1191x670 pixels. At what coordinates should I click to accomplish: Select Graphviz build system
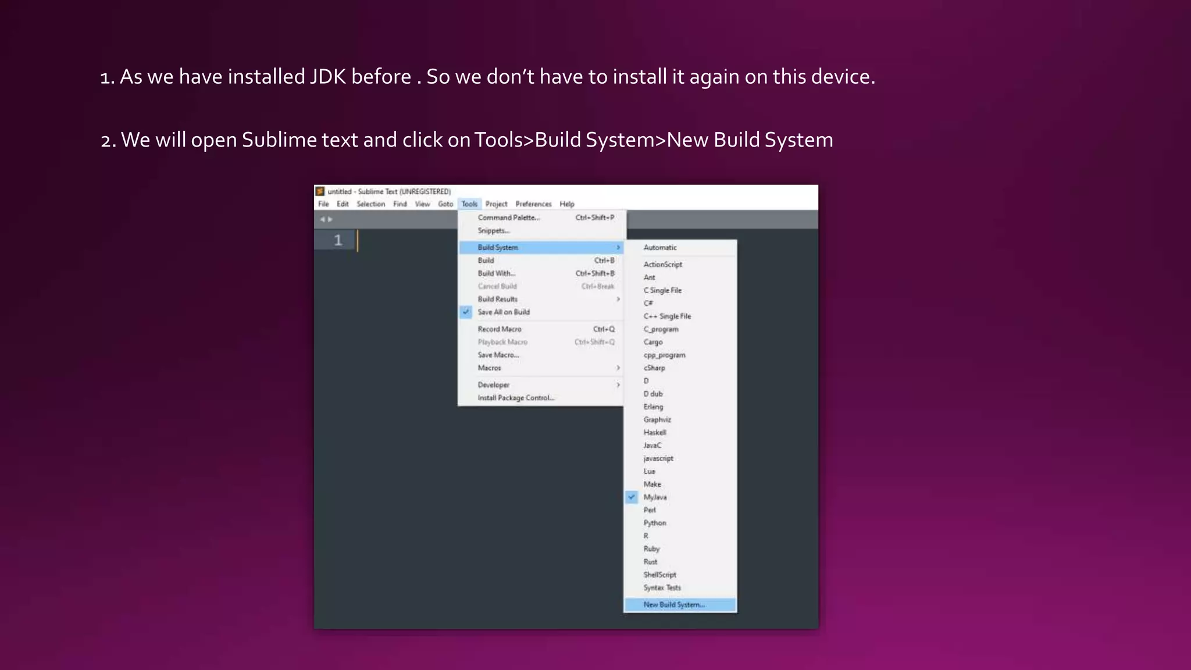pos(680,419)
